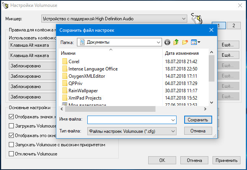Image resolution: width=247 pixels, height=170 pixels.
Task: Click the Сохранить button
Action: click(198, 120)
